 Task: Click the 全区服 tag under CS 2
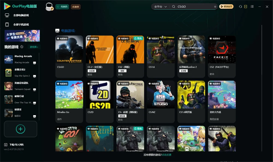pos(92,71)
